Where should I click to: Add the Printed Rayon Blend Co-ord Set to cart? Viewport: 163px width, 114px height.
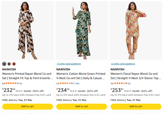click(27, 106)
